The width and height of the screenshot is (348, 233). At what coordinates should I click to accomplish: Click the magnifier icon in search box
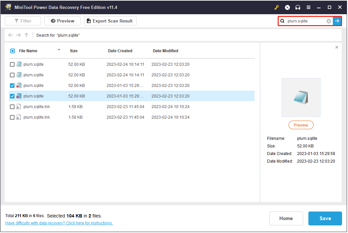pyautogui.click(x=282, y=21)
